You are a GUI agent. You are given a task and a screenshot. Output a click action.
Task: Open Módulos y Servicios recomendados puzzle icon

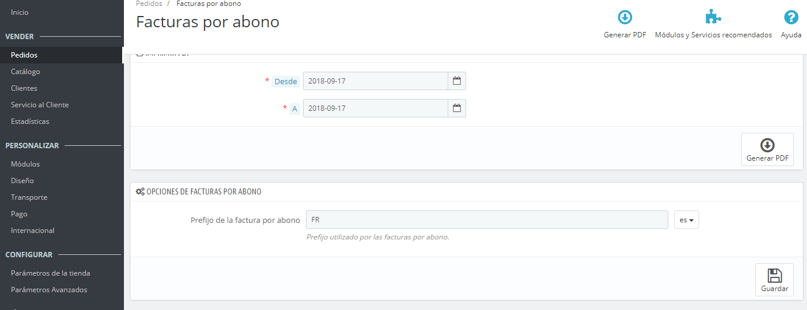[713, 17]
